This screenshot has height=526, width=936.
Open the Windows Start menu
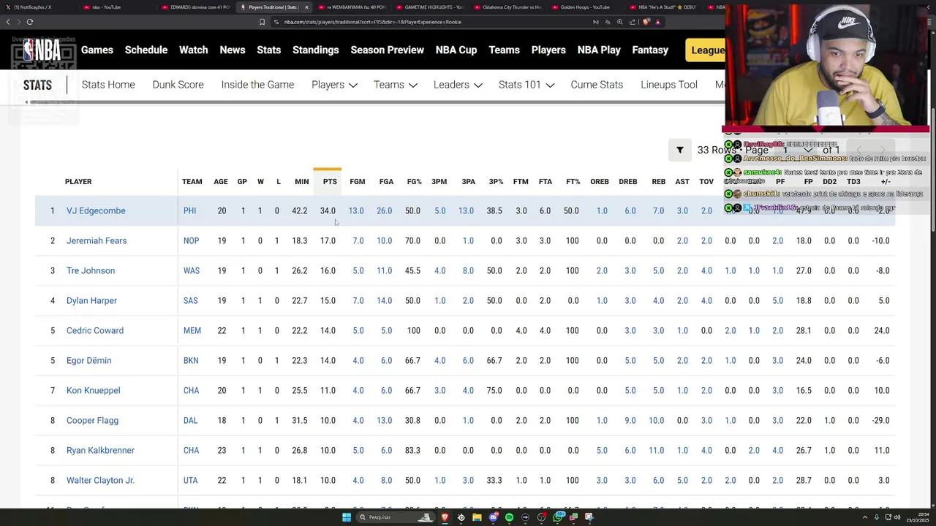coord(347,517)
